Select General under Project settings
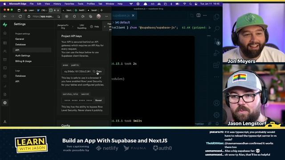This screenshot has height=160, width=285. [x=20, y=39]
